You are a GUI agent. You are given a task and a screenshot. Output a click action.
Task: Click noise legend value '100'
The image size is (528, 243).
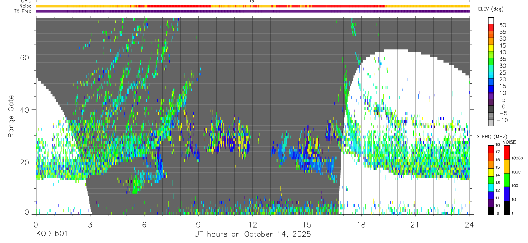[516, 186]
